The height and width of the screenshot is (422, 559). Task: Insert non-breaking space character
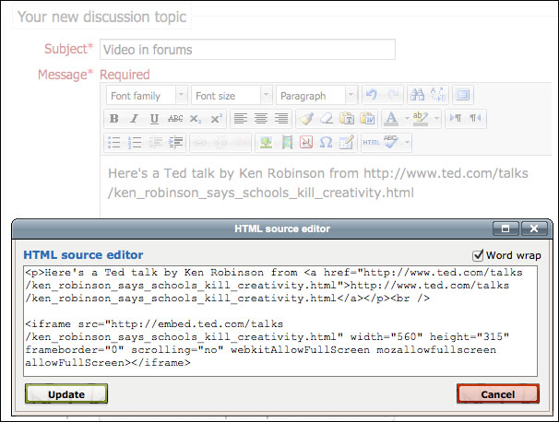[306, 143]
